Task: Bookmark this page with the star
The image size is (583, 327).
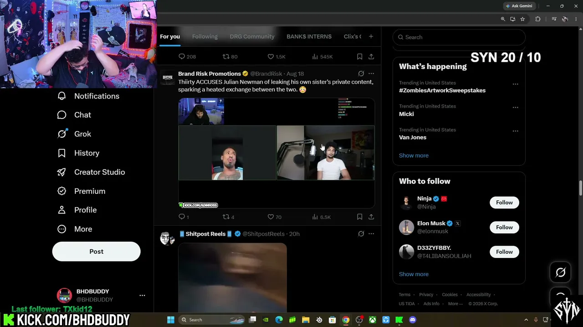Action: tap(522, 19)
